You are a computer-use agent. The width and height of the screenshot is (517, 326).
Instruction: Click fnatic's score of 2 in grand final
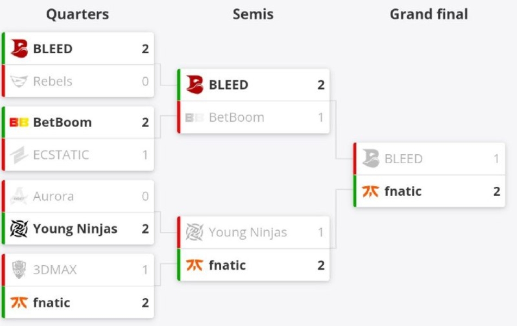(496, 191)
